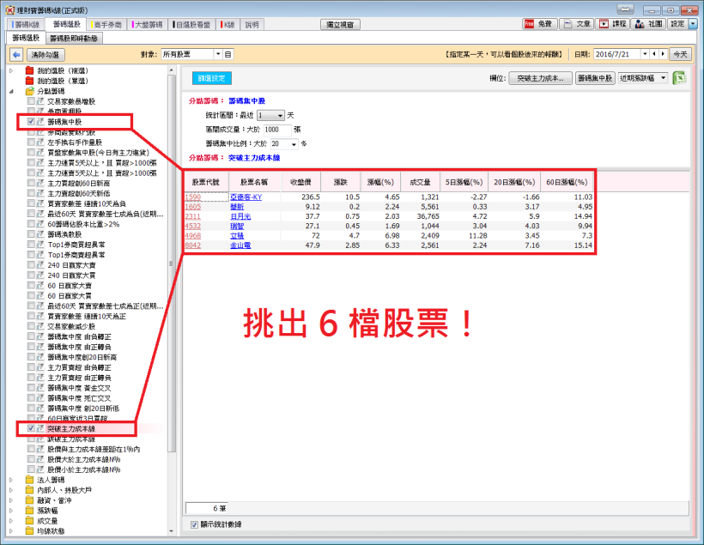Image resolution: width=704 pixels, height=545 pixels.
Task: Open the list icon beside 所有股票
Action: 228,54
